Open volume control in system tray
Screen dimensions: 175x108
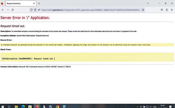tap(151, 107)
